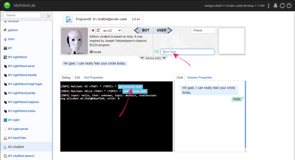
Task: Switch to the Edit tab
Action: tap(77, 77)
